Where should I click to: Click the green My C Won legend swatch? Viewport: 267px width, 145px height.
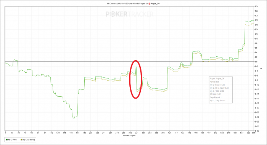(7, 140)
